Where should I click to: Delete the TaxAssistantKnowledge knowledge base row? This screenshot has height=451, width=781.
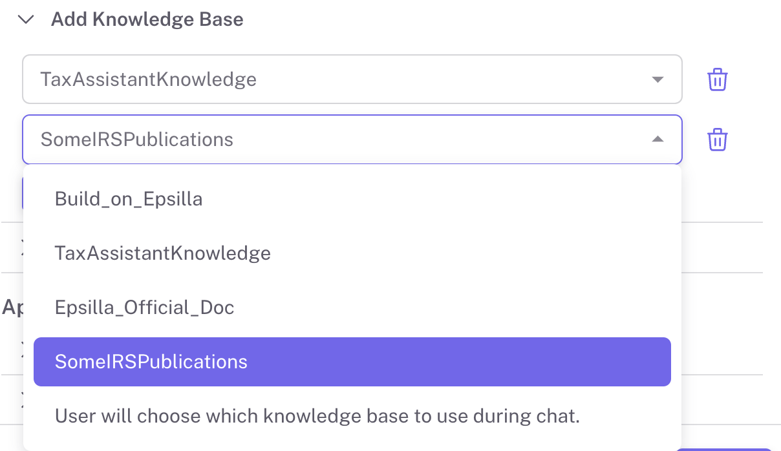click(x=718, y=79)
